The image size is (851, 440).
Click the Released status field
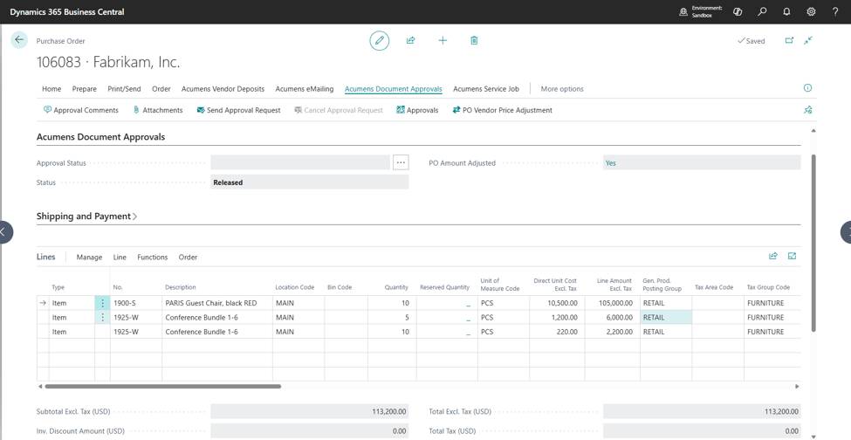(x=309, y=182)
